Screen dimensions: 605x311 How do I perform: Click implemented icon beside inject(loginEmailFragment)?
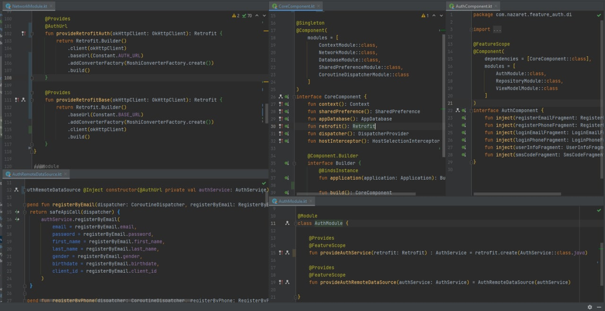463,132
